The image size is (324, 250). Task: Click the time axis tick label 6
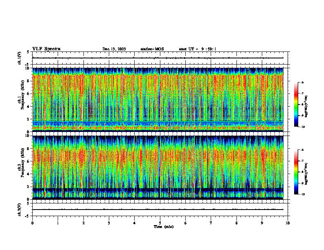186,223
